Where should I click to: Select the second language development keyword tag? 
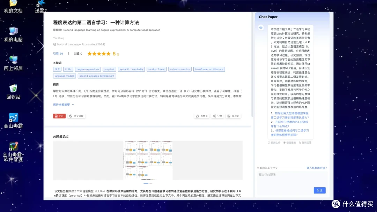pos(97,76)
